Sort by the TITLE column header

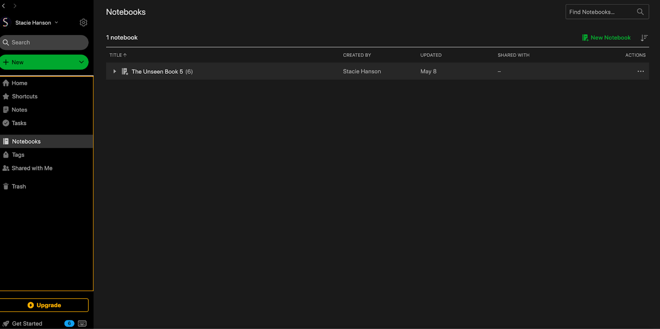click(118, 55)
